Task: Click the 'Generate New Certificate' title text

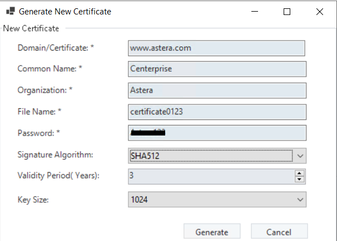Action: [65, 11]
